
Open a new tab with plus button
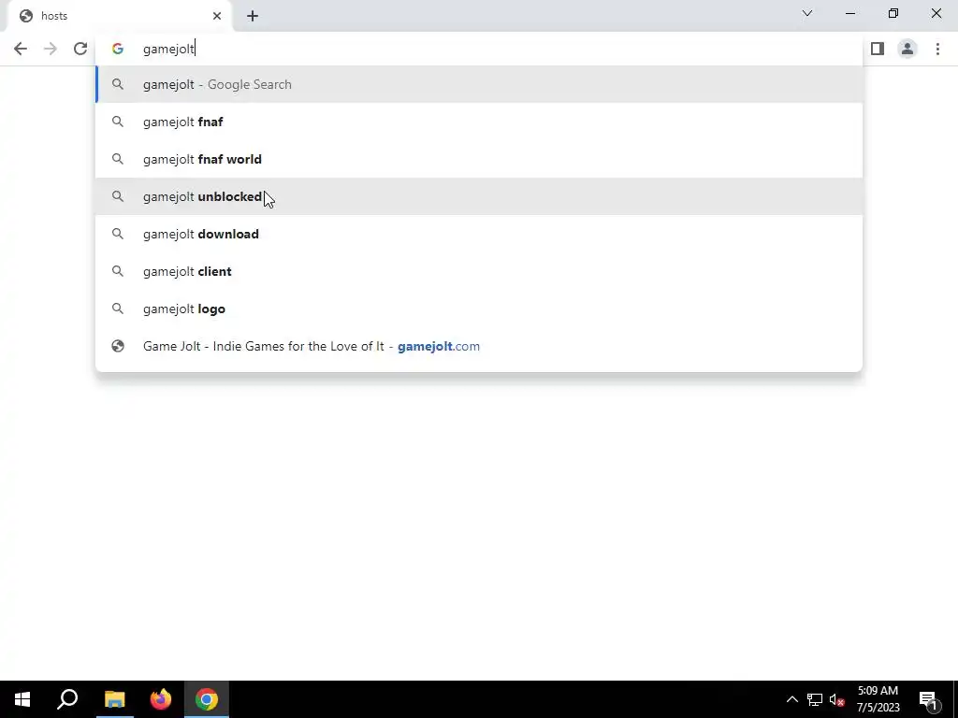point(253,16)
